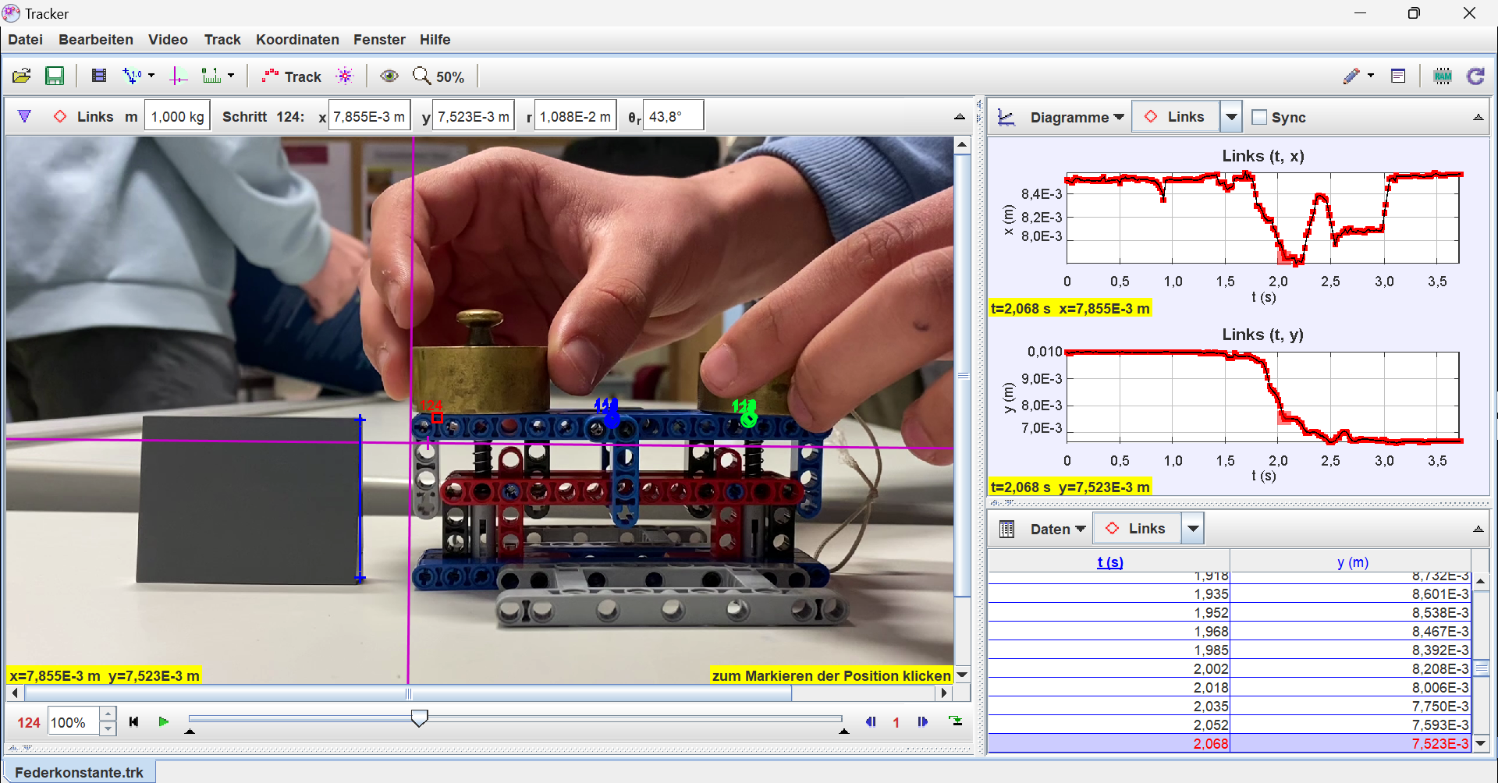Open the Diagramme dropdown

click(1077, 117)
